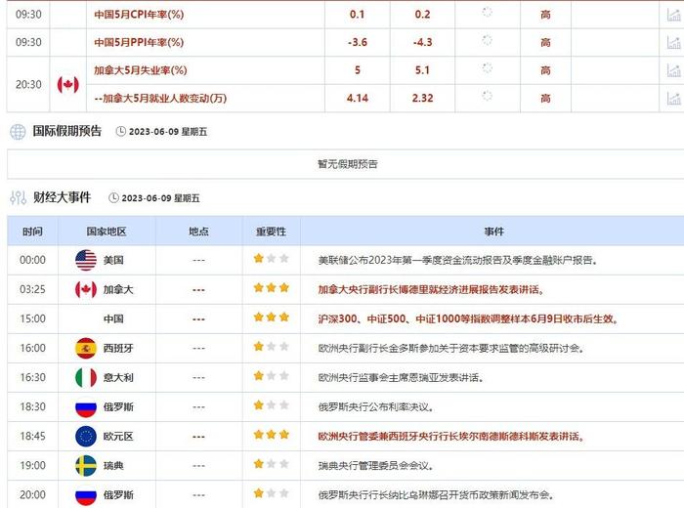This screenshot has height=508, width=684.
Task: Click the three-star rating for 欧元区 18:45 event
Action: (272, 435)
